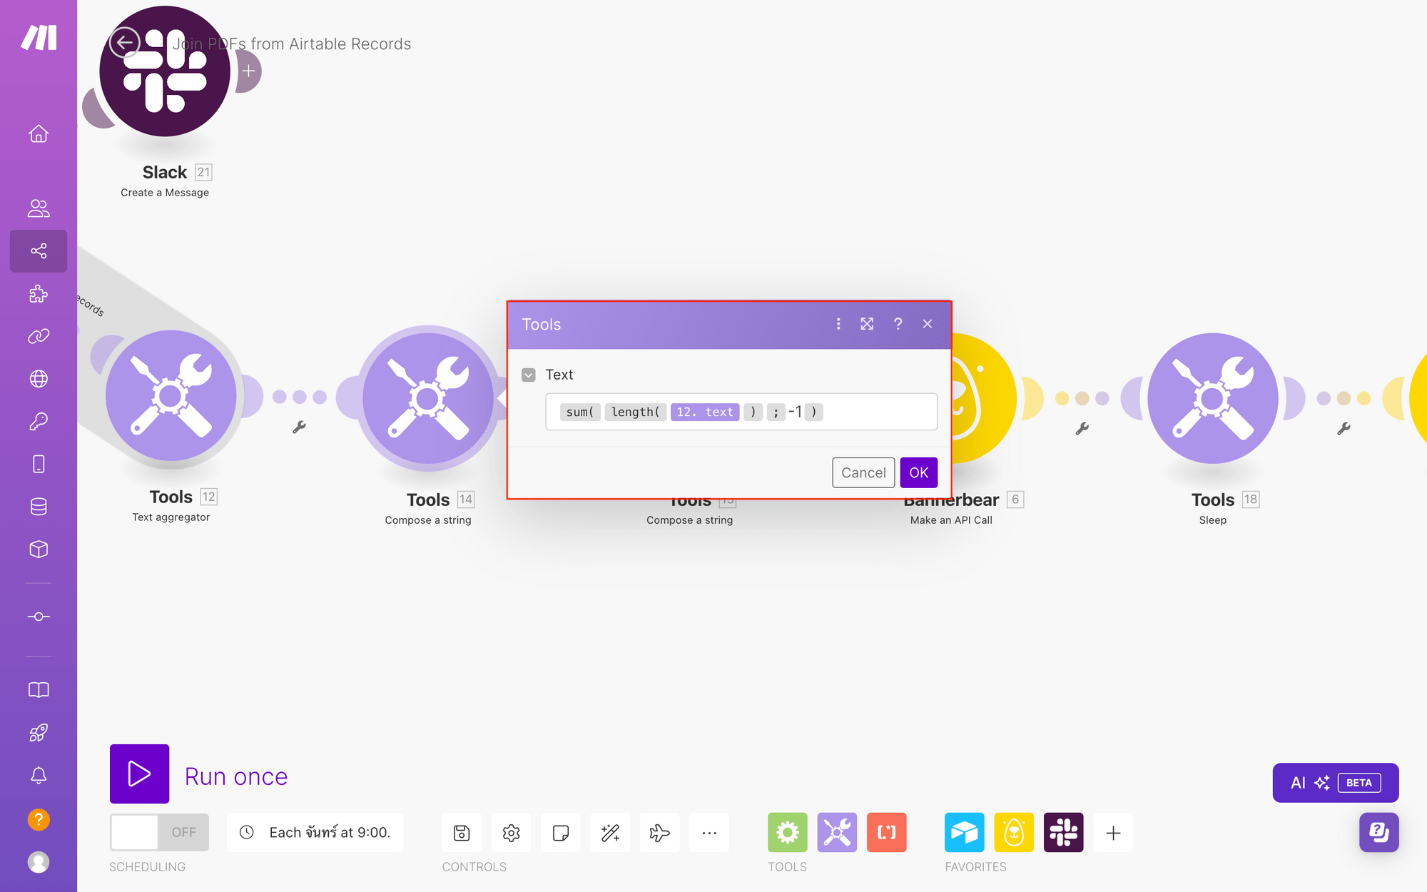Click Cancel button in Tools dialog
1427x892 pixels.
(x=863, y=472)
